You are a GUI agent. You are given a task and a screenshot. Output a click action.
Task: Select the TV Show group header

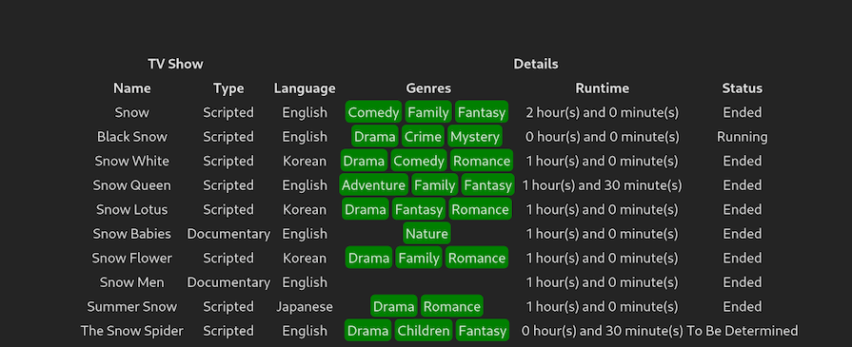click(175, 64)
